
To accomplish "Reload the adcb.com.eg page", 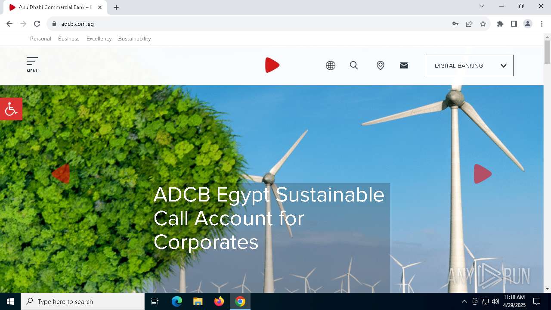I will tap(37, 24).
